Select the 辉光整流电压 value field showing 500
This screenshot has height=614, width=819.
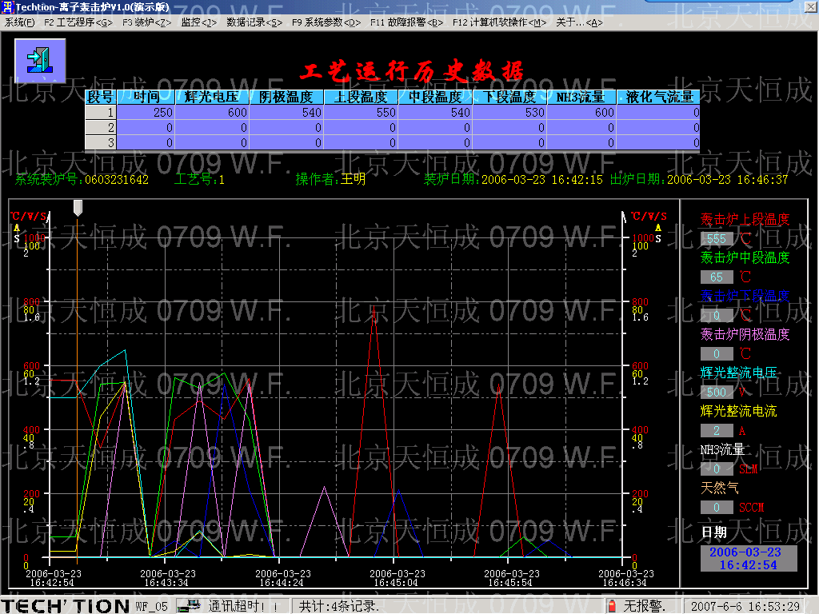pyautogui.click(x=717, y=393)
